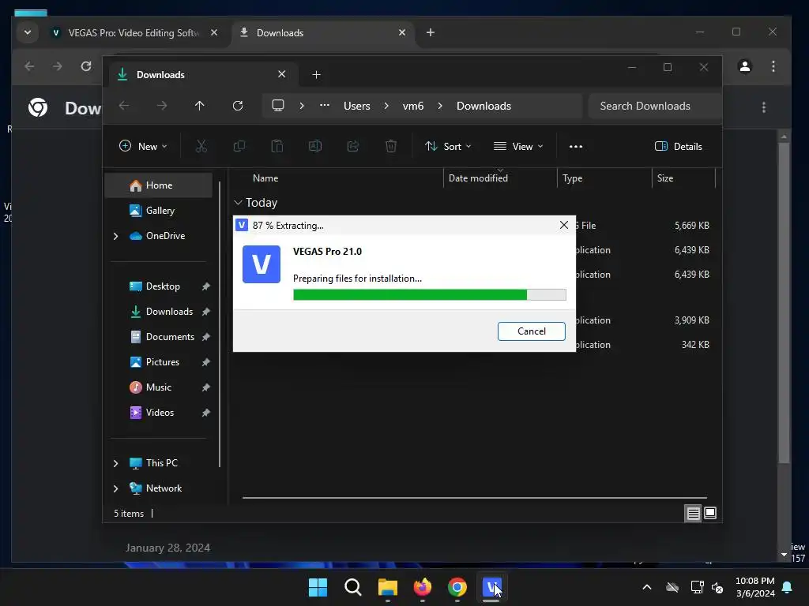Click the Copy icon in Explorer toolbar
Image resolution: width=809 pixels, height=606 pixels.
click(x=239, y=146)
